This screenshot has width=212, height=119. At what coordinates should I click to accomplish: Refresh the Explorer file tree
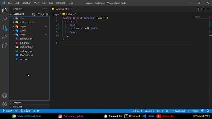click(x=43, y=14)
